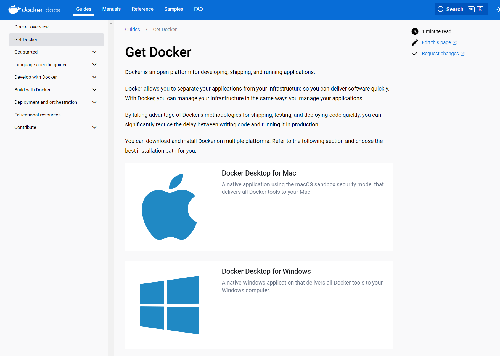Open the FAQ tab
Image resolution: width=500 pixels, height=356 pixels.
click(199, 9)
